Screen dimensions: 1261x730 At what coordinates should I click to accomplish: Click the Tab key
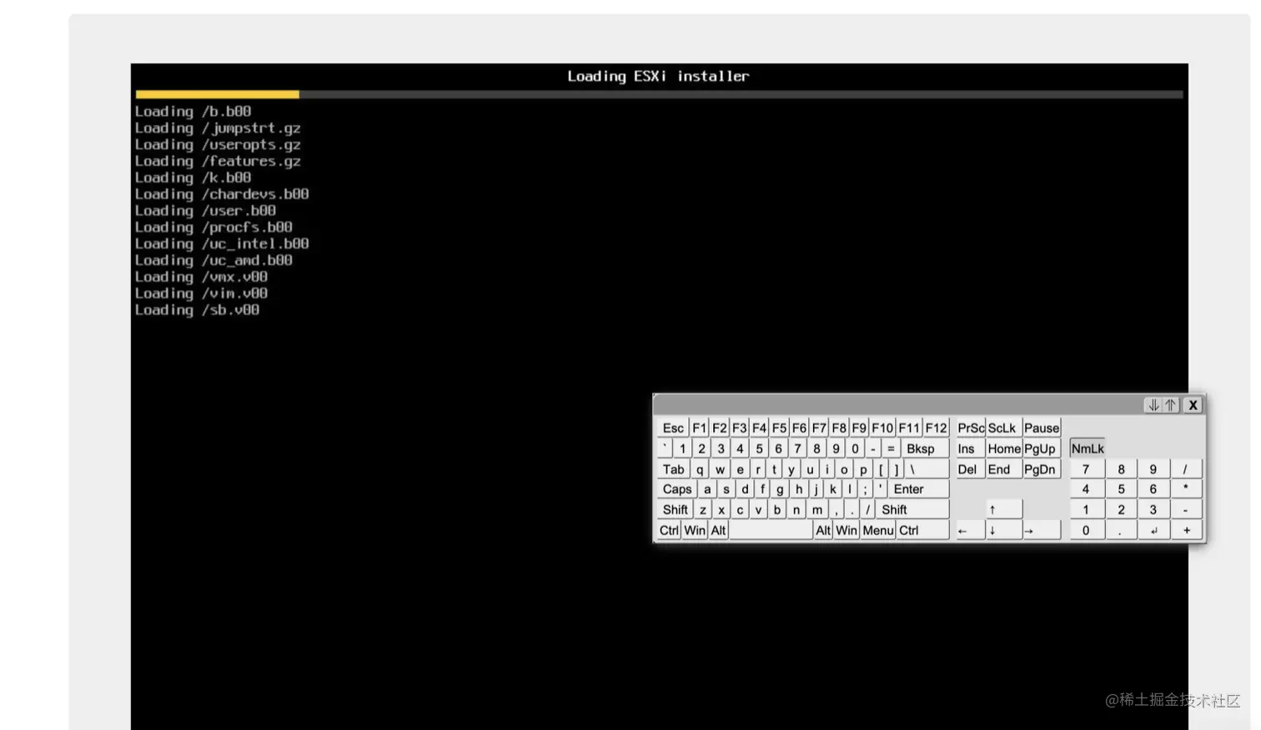tap(674, 469)
